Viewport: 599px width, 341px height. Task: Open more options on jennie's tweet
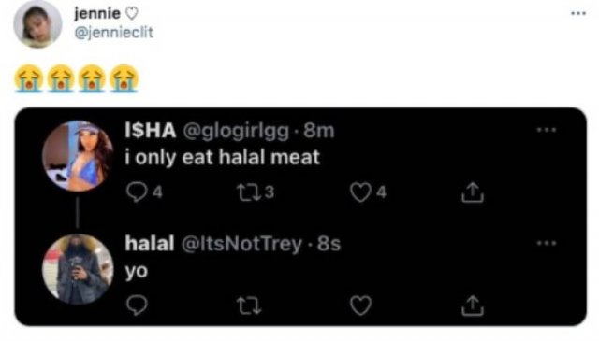tap(578, 14)
